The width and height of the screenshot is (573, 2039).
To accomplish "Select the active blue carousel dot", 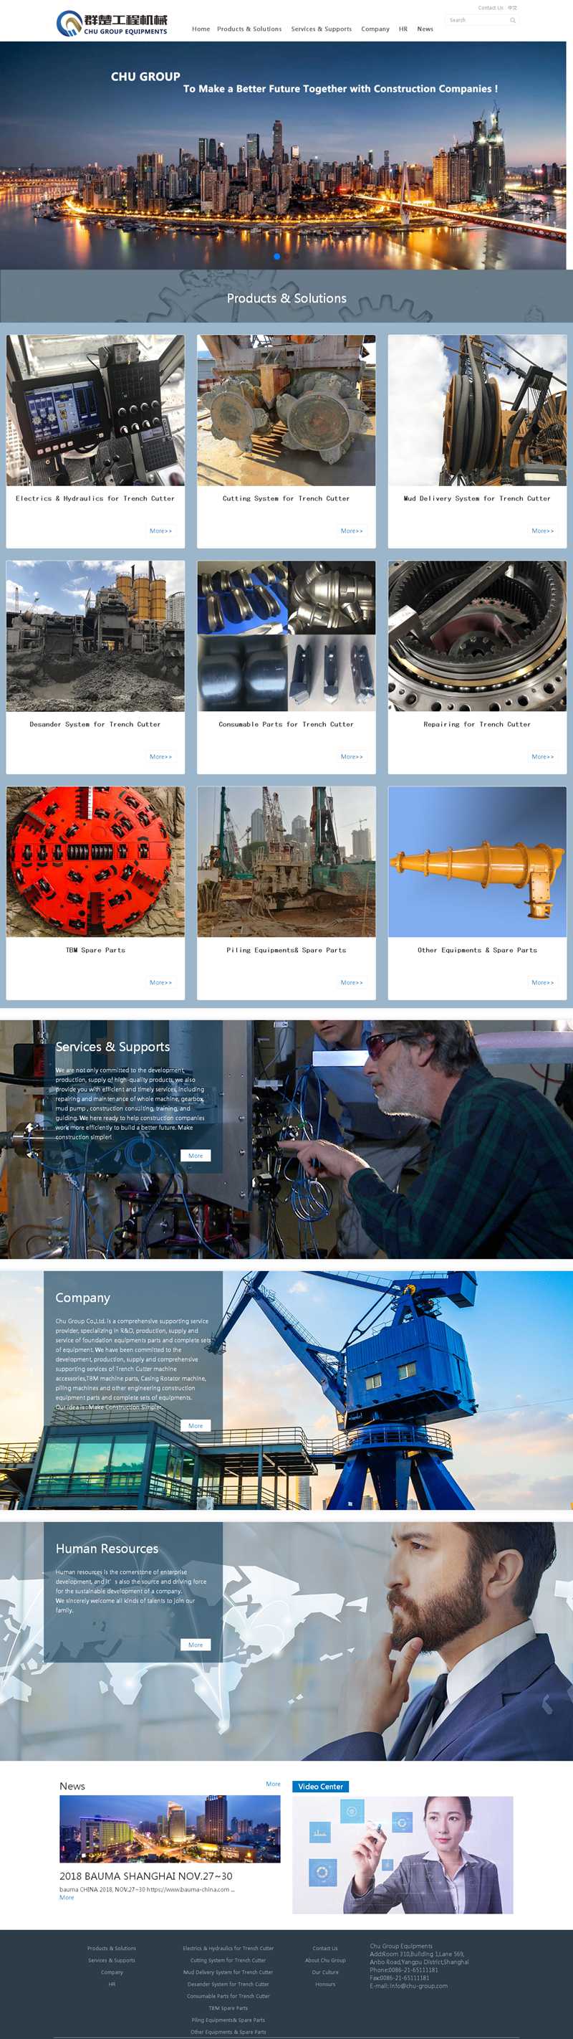I will click(276, 257).
